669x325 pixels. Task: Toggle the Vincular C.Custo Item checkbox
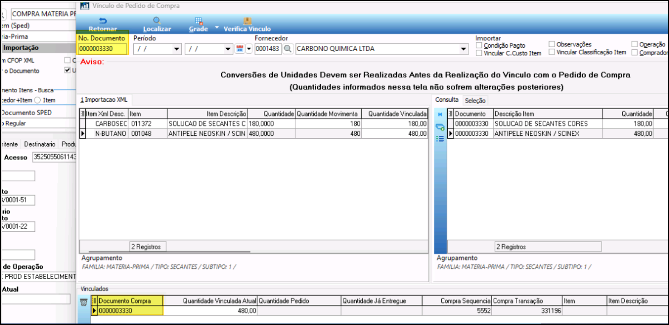tap(479, 53)
